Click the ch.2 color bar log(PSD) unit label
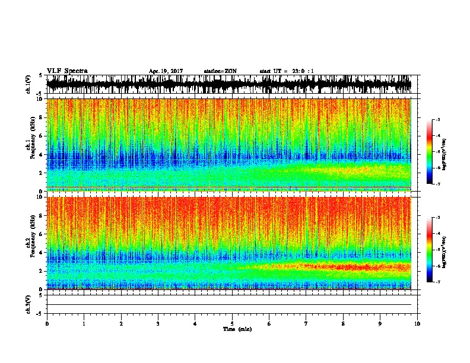The image size is (470, 363). pyautogui.click(x=444, y=252)
